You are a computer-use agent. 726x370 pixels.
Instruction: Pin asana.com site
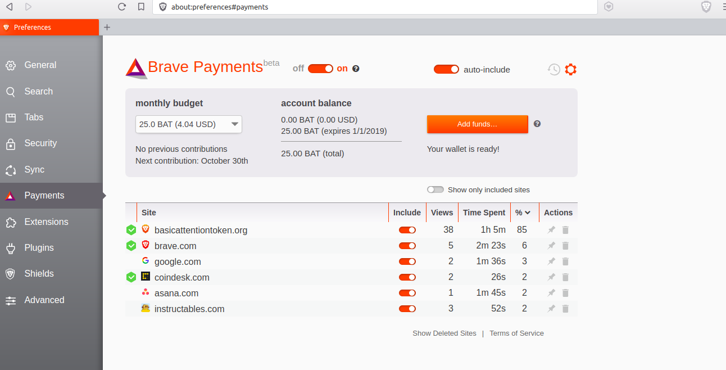tap(551, 293)
